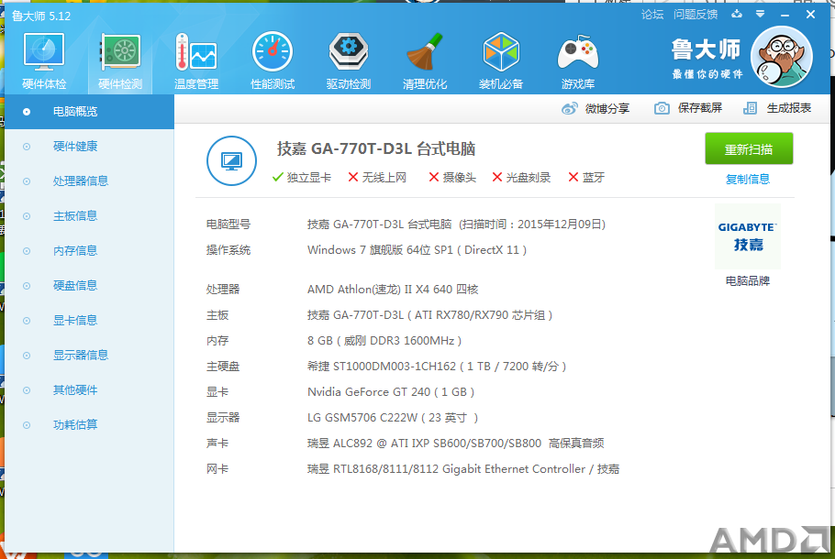Click 生成报表 text button
The width and height of the screenshot is (835, 559).
789,108
